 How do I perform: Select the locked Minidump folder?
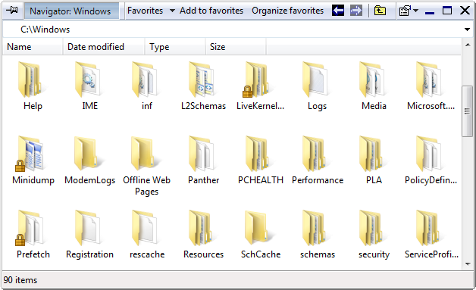[x=33, y=161]
